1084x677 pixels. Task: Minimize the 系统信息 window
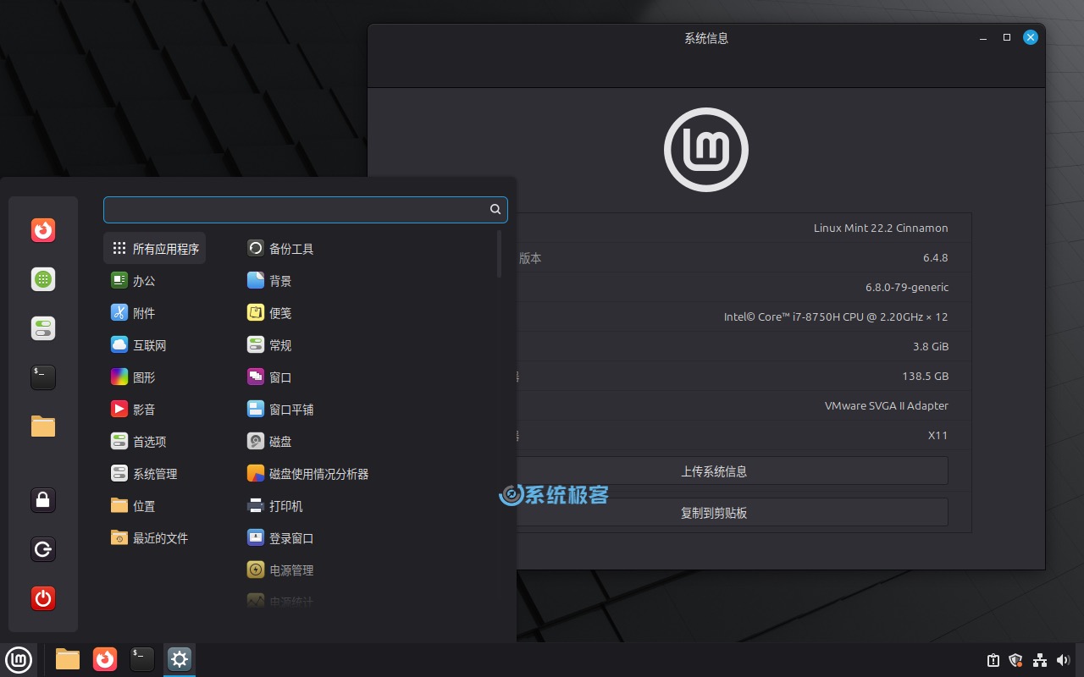coord(983,37)
